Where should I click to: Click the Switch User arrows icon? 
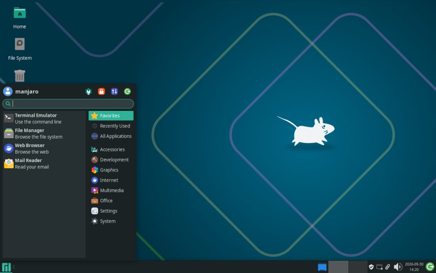tap(114, 91)
